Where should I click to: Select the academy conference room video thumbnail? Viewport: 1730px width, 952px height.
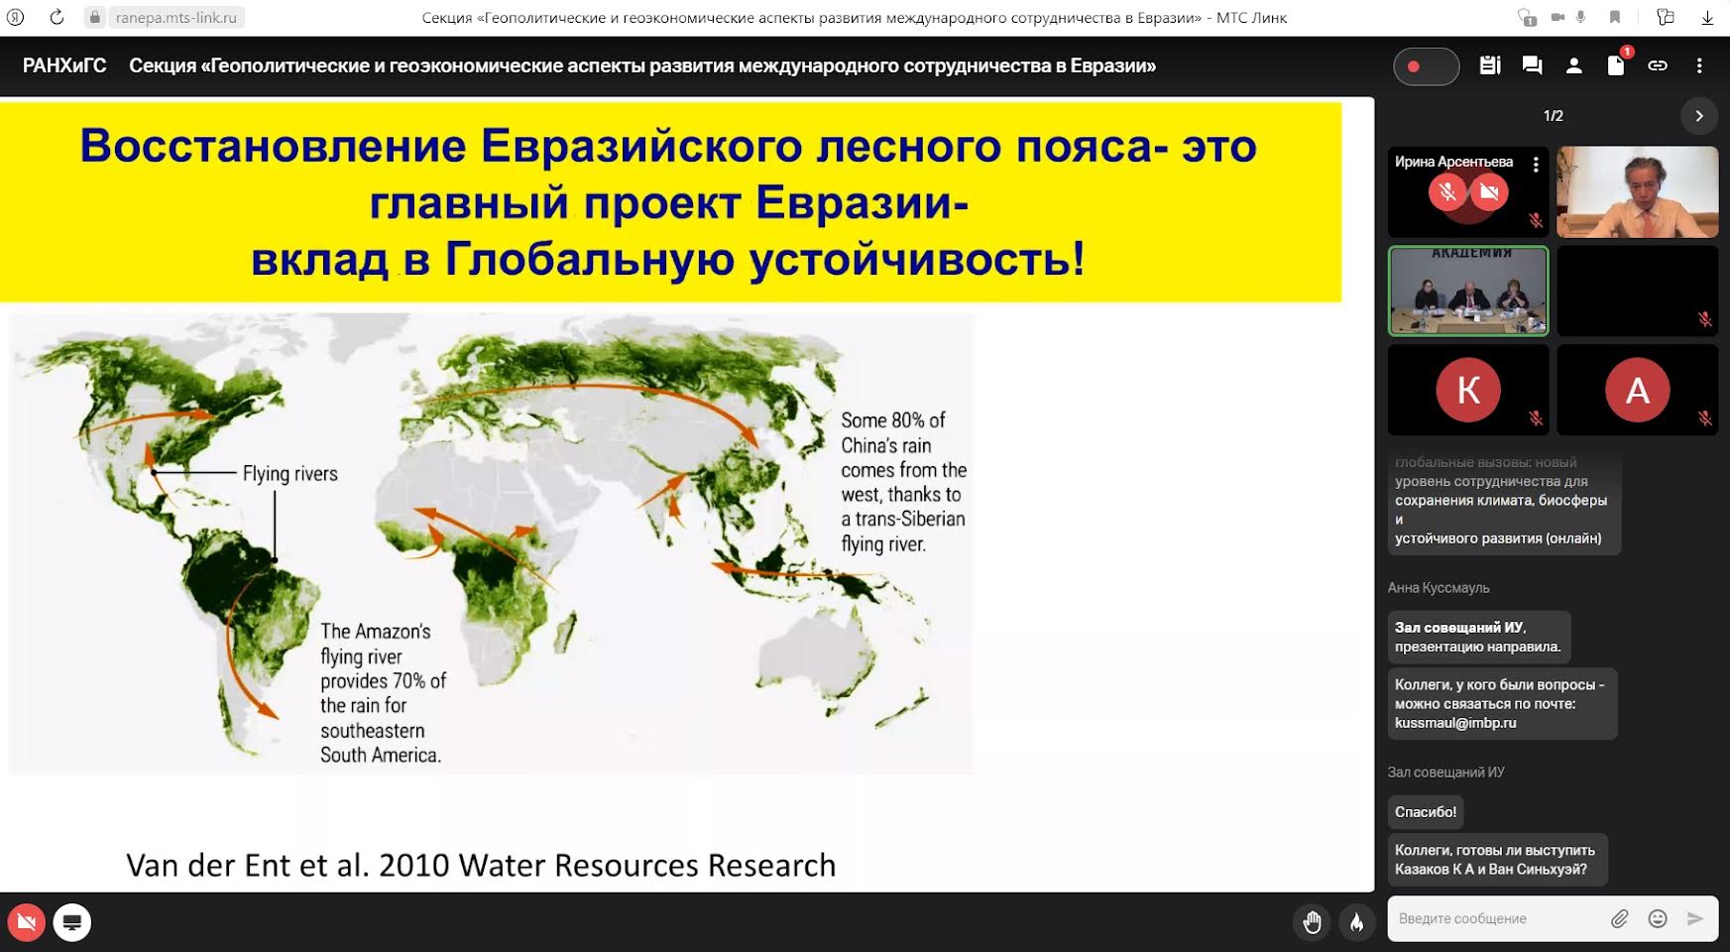[1468, 292]
